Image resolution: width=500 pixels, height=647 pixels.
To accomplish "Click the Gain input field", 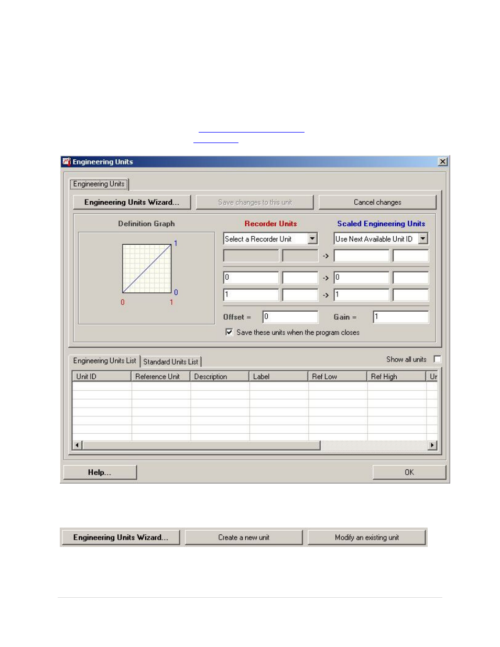I will tap(401, 317).
